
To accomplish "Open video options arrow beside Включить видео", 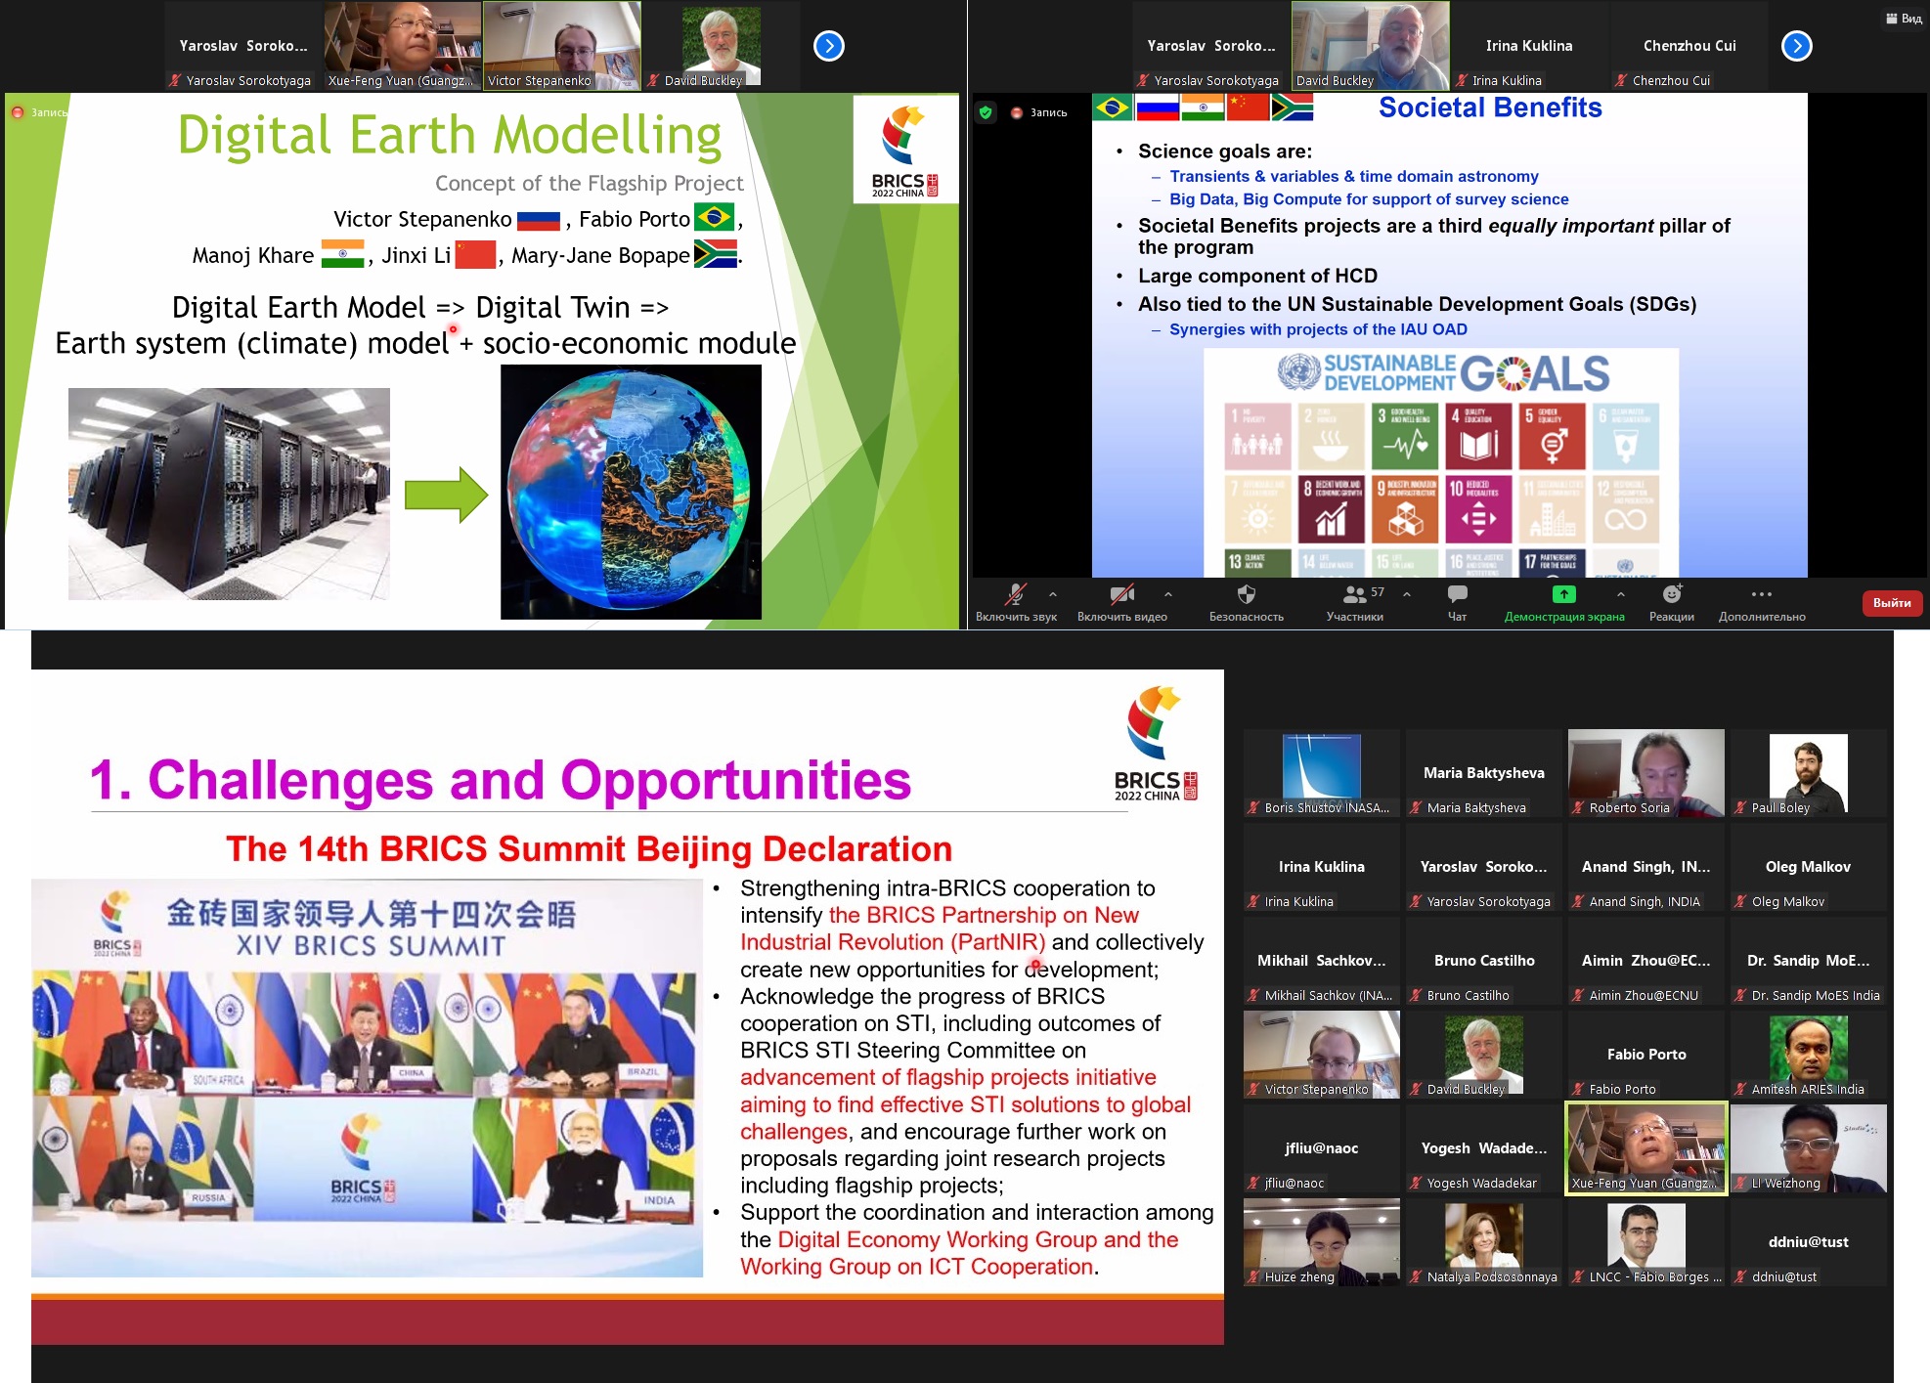I will click(1168, 593).
